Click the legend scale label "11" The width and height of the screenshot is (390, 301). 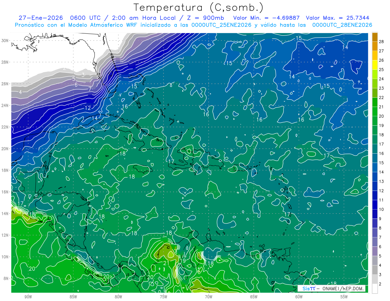coord(381,200)
